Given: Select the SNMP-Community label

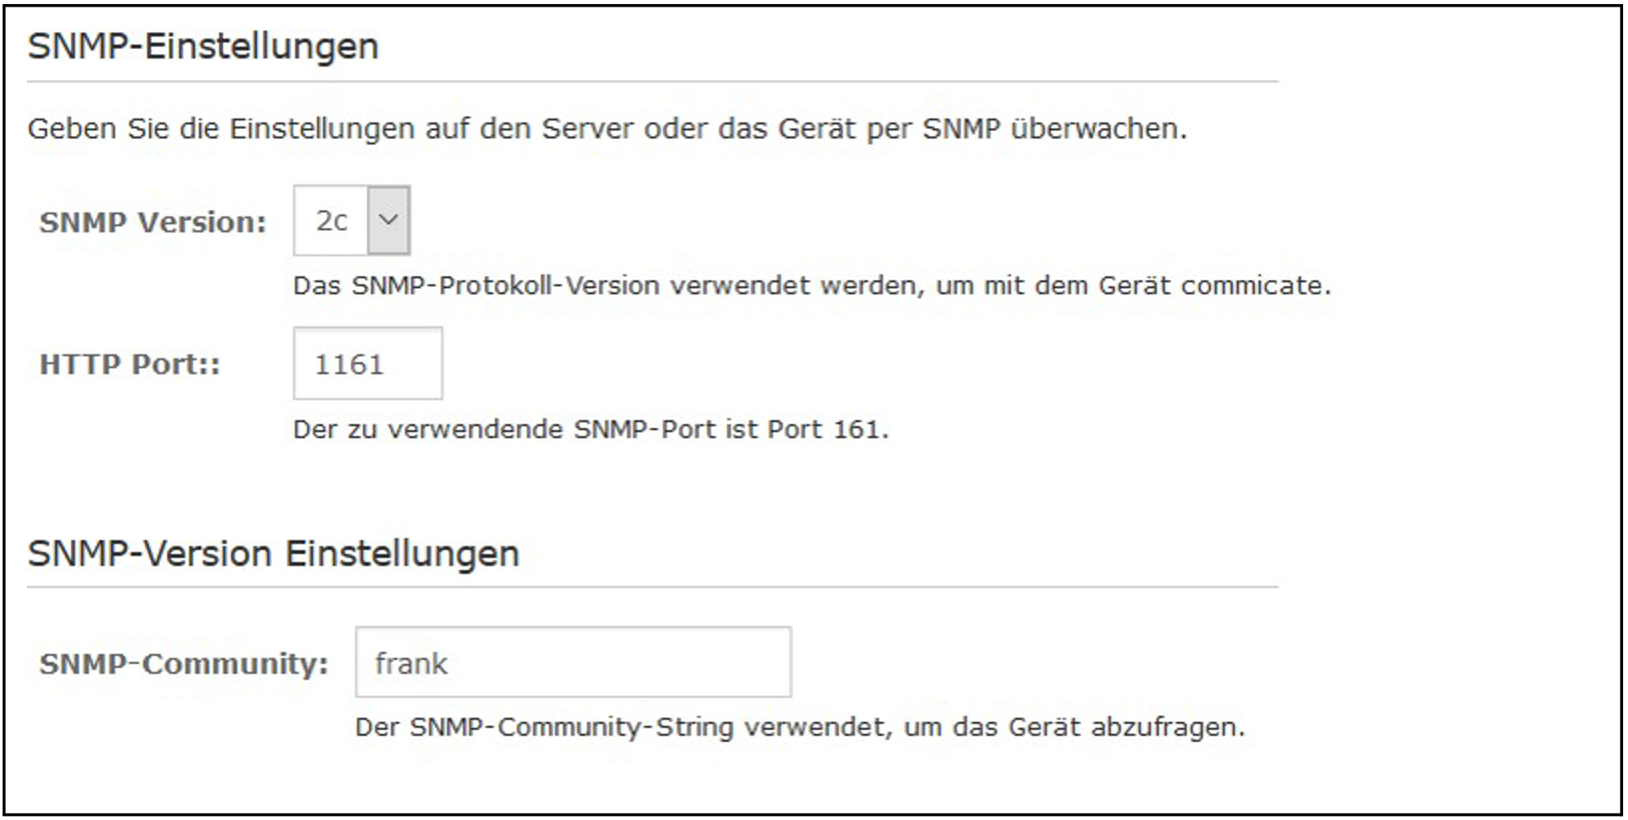Looking at the screenshot, I should pyautogui.click(x=184, y=663).
